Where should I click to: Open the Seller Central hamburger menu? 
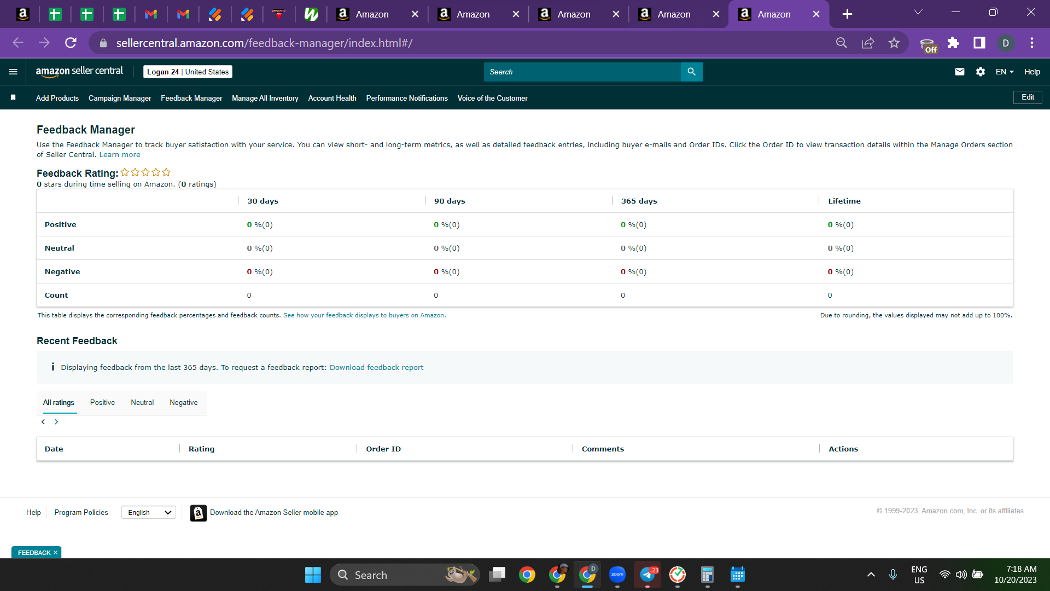click(13, 72)
